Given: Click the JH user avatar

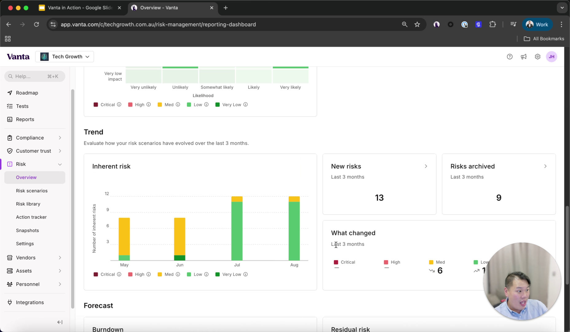Looking at the screenshot, I should pyautogui.click(x=551, y=57).
